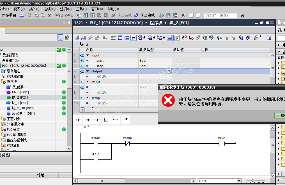Click the start Bool data type cell
Screen dimensions: 285x185
(x=155, y=61)
